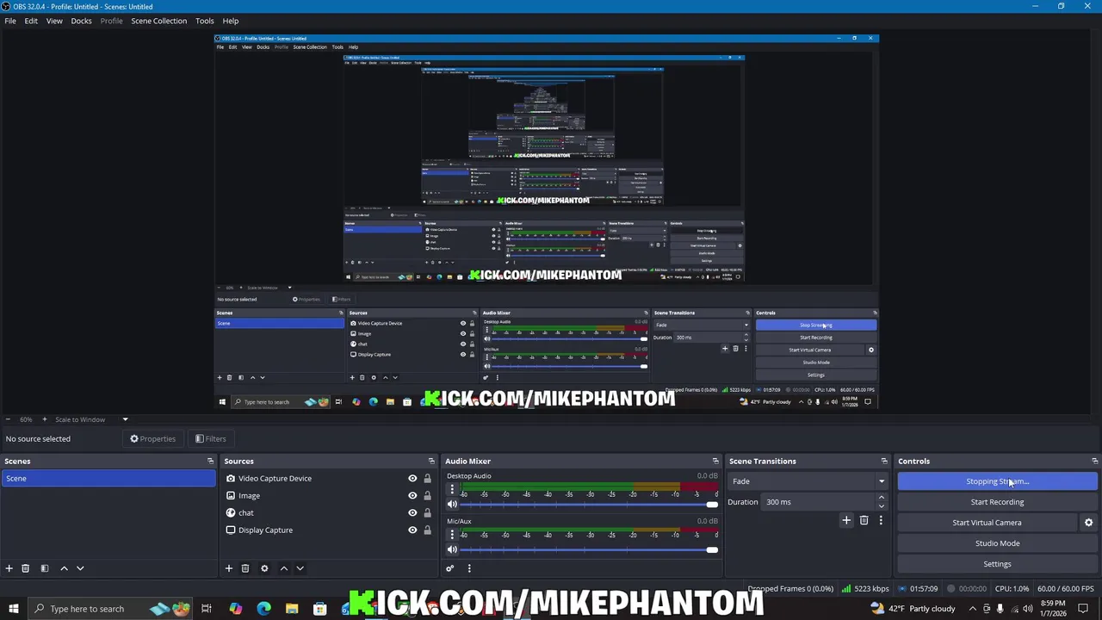Click Start Virtual Camera
1102x620 pixels.
pos(987,523)
